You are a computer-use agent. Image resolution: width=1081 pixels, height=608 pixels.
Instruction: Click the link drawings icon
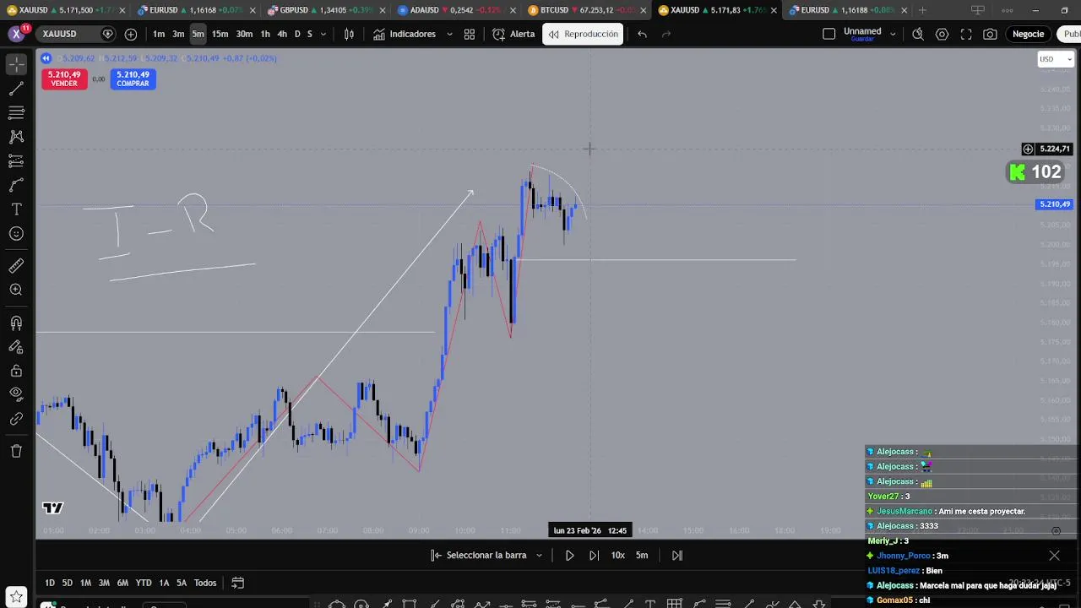pos(16,418)
